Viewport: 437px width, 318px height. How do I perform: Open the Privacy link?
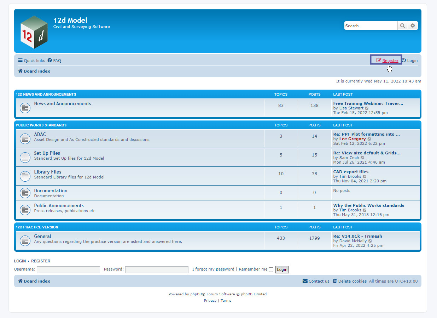(x=210, y=301)
